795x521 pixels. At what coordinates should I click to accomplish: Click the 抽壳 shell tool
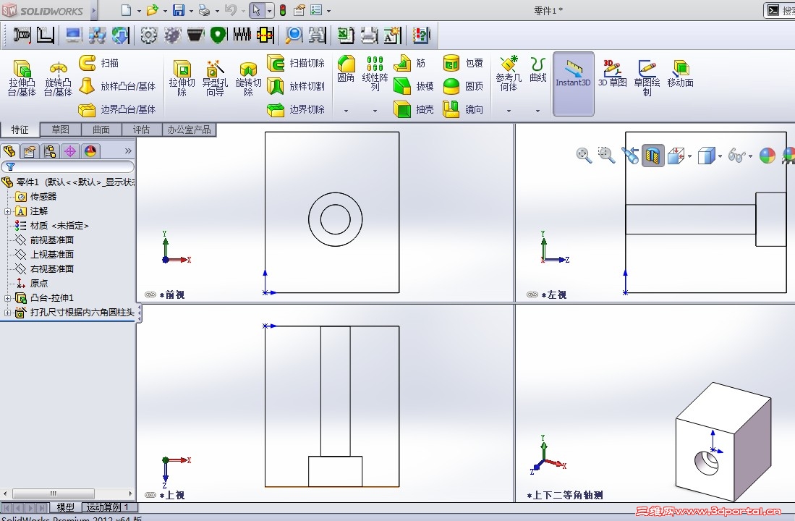pyautogui.click(x=414, y=109)
